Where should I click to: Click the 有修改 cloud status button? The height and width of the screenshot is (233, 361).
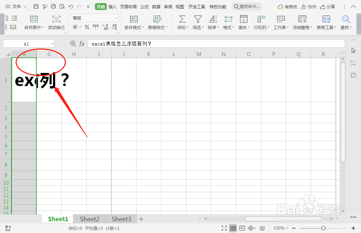(x=287, y=7)
